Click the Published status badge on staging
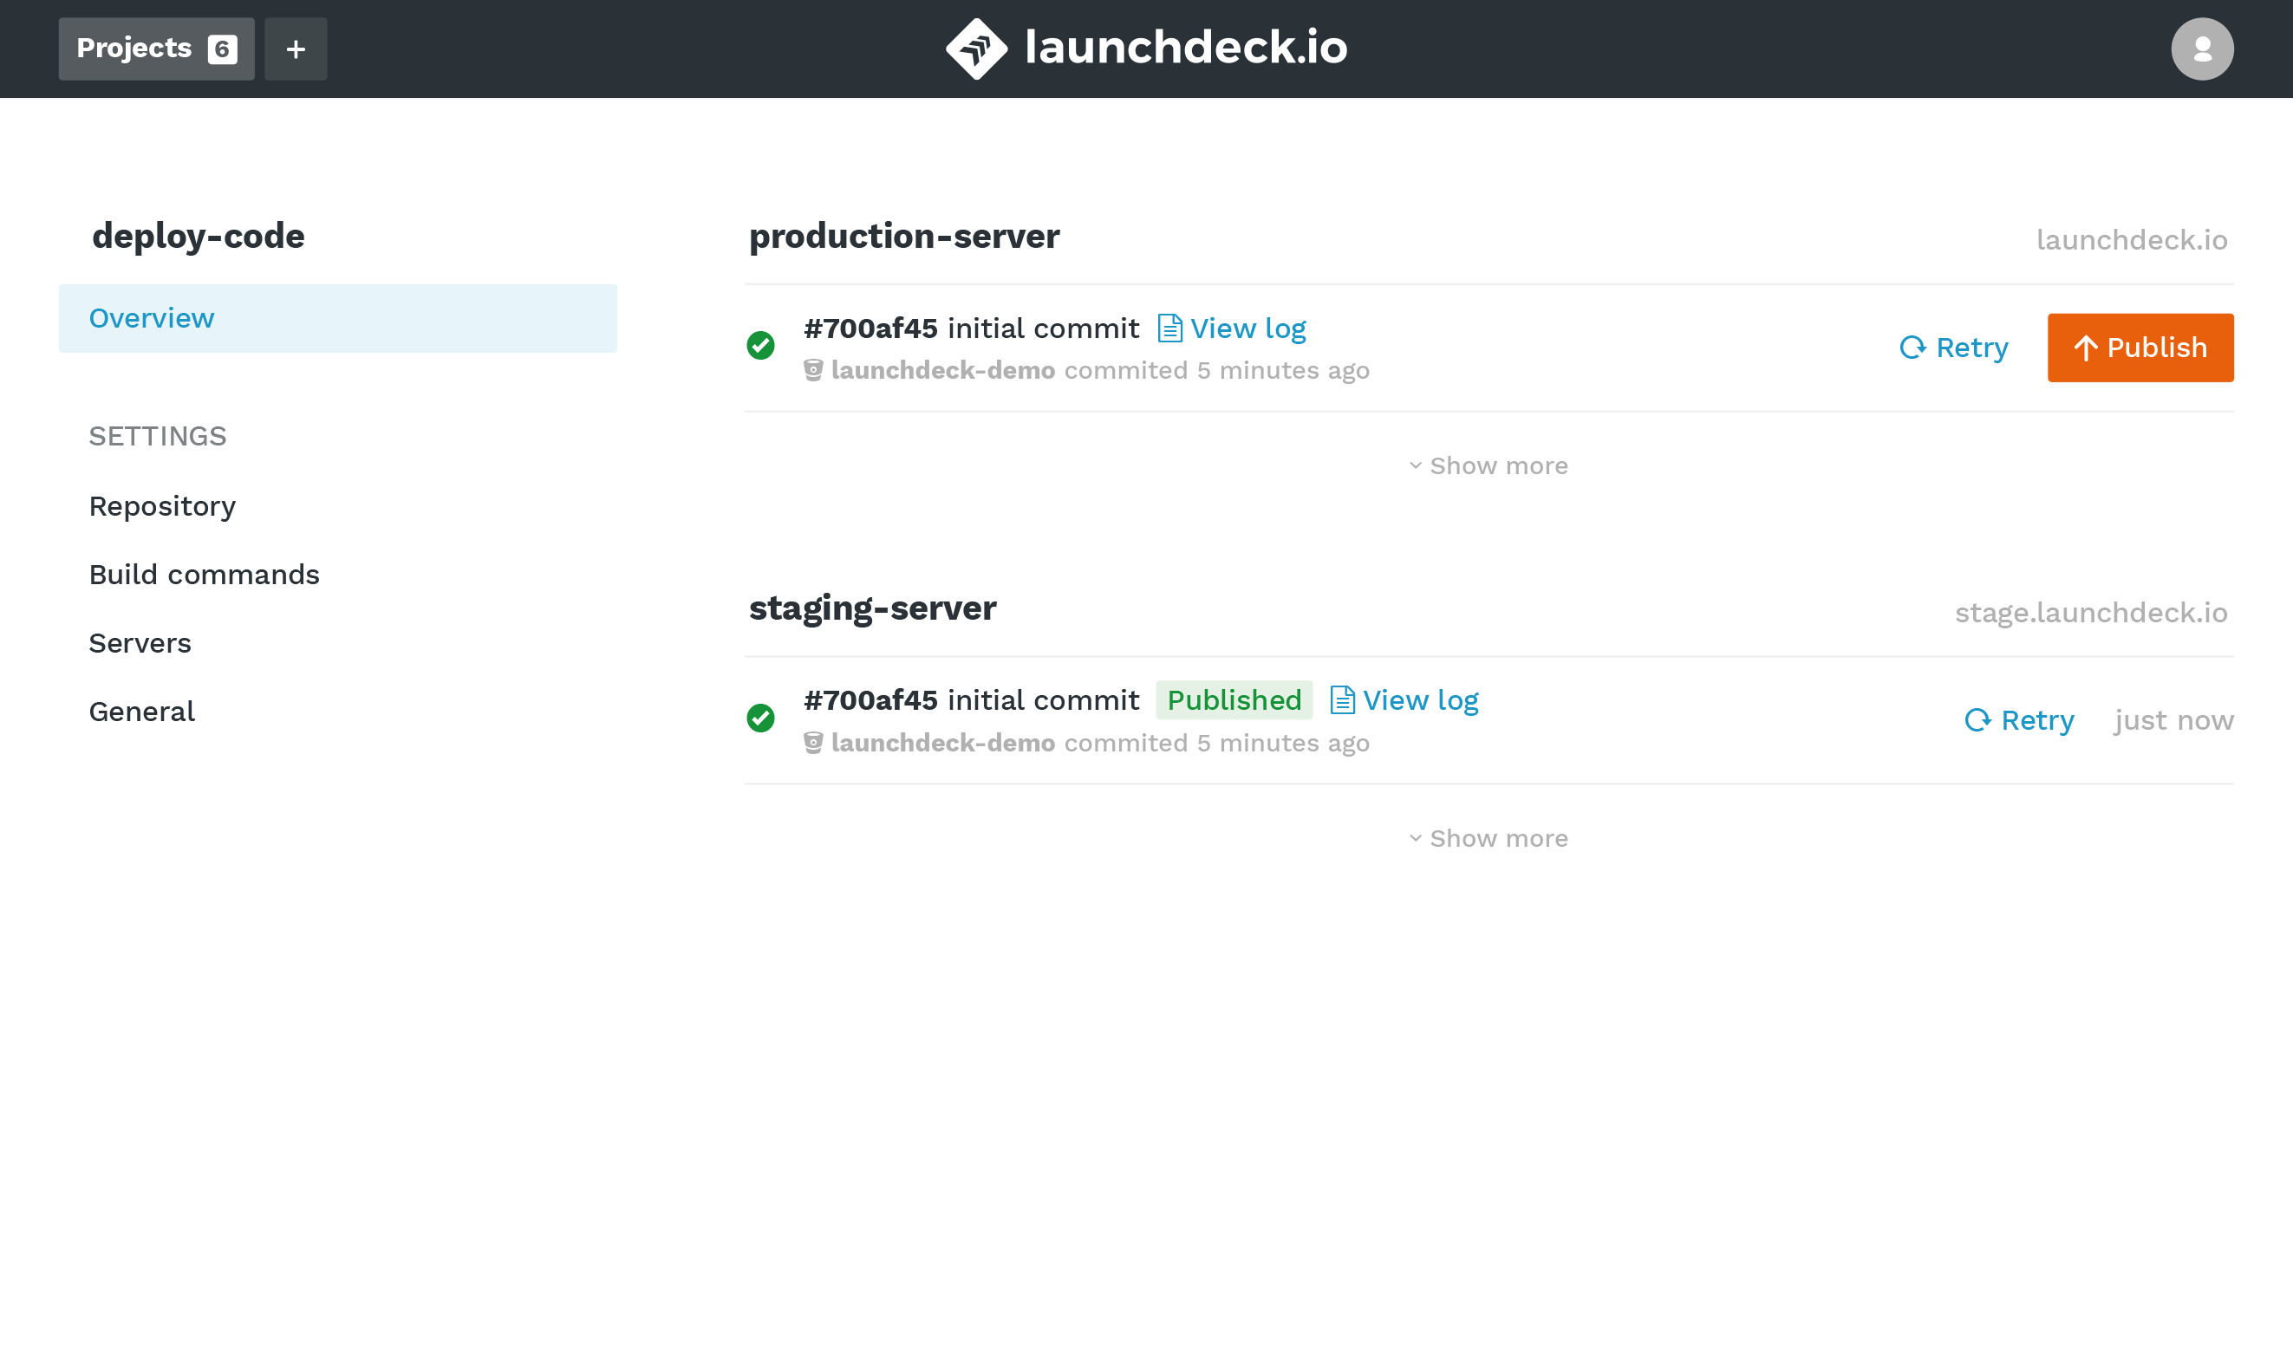 click(1234, 700)
